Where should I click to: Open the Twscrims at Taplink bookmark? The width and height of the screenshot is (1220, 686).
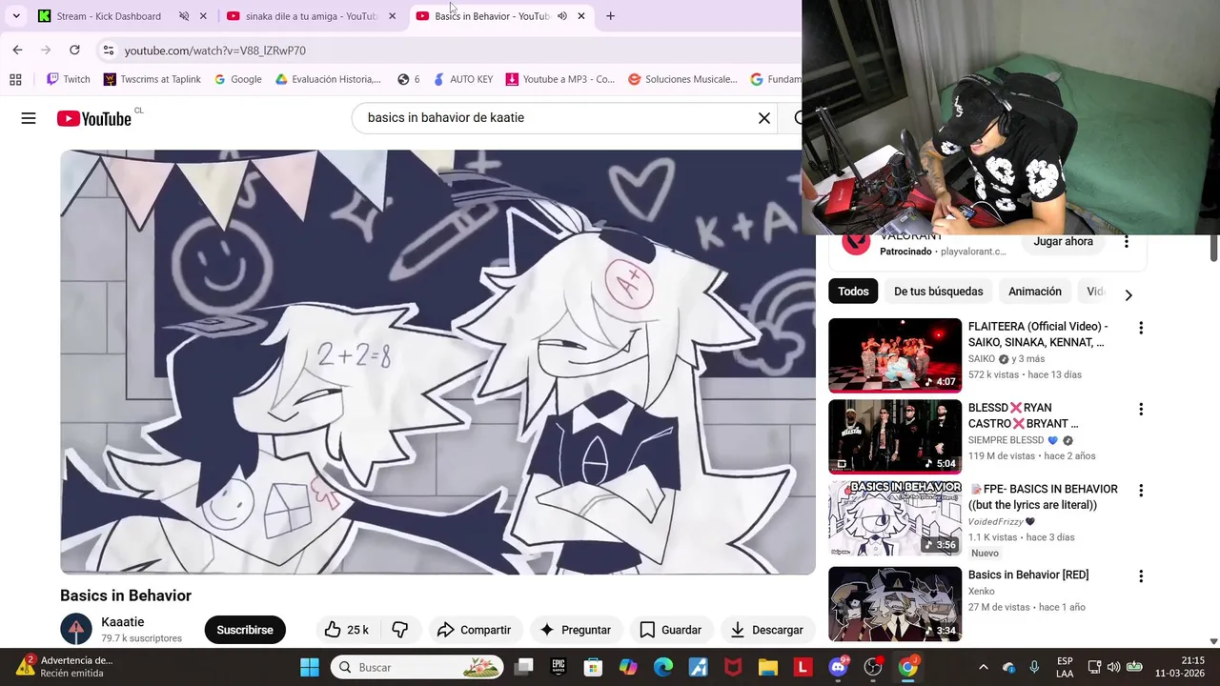point(152,79)
